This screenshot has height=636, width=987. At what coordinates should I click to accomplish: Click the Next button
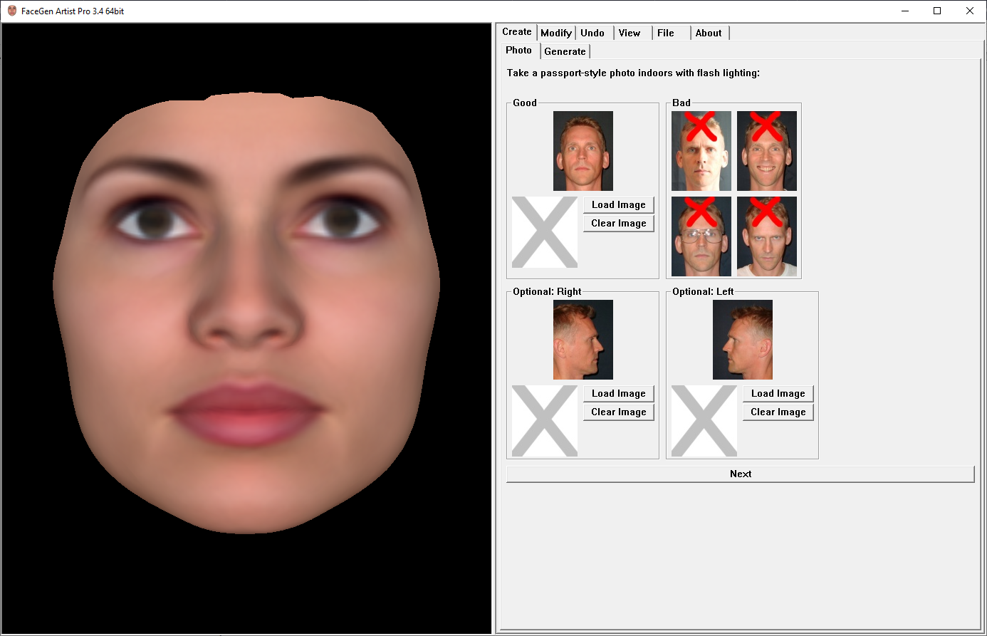coord(740,474)
